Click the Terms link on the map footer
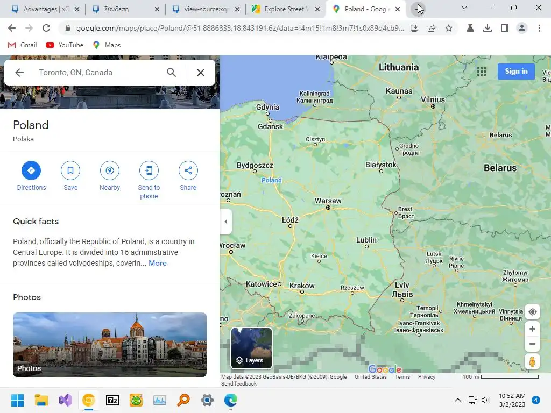Image resolution: width=551 pixels, height=413 pixels. coord(402,376)
